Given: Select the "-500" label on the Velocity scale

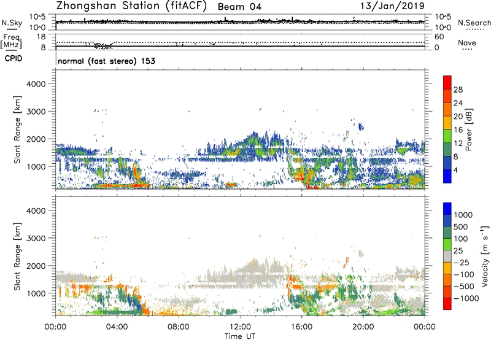Looking at the screenshot, I should tap(464, 287).
